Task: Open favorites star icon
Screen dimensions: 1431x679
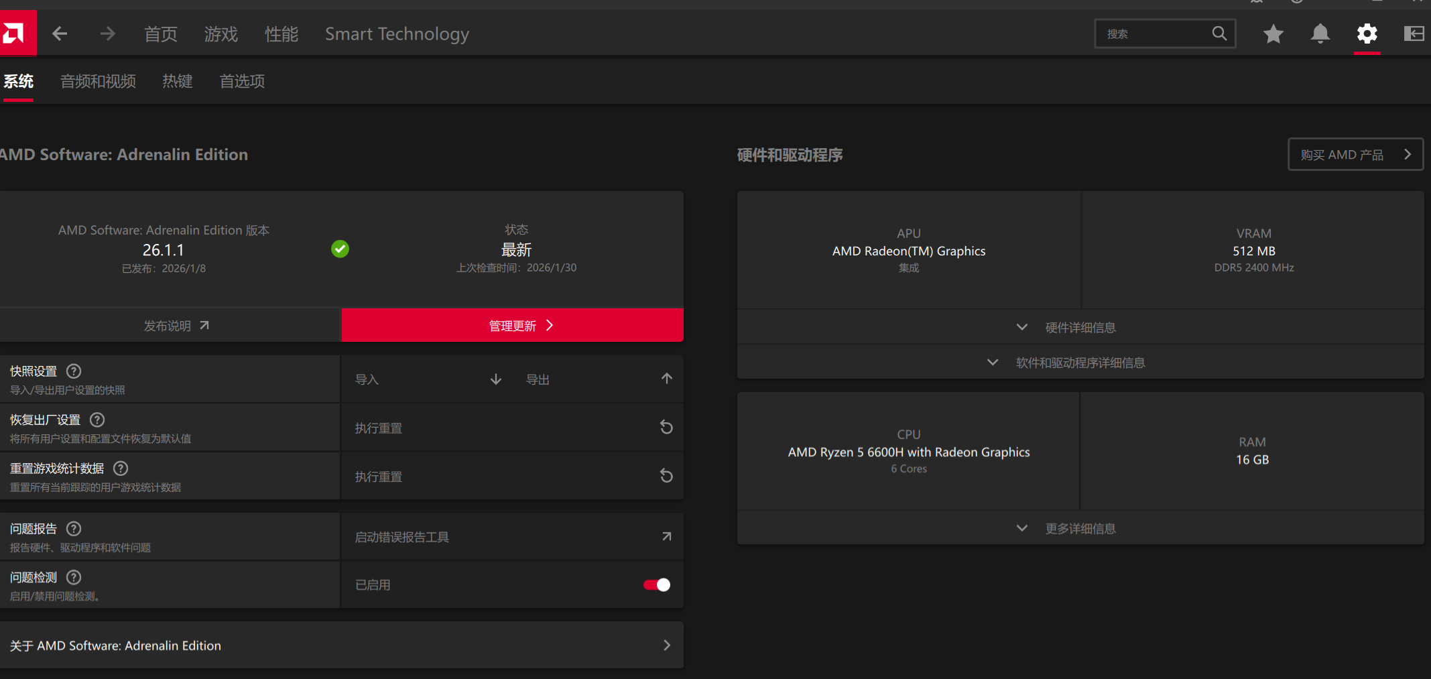Action: click(x=1273, y=34)
